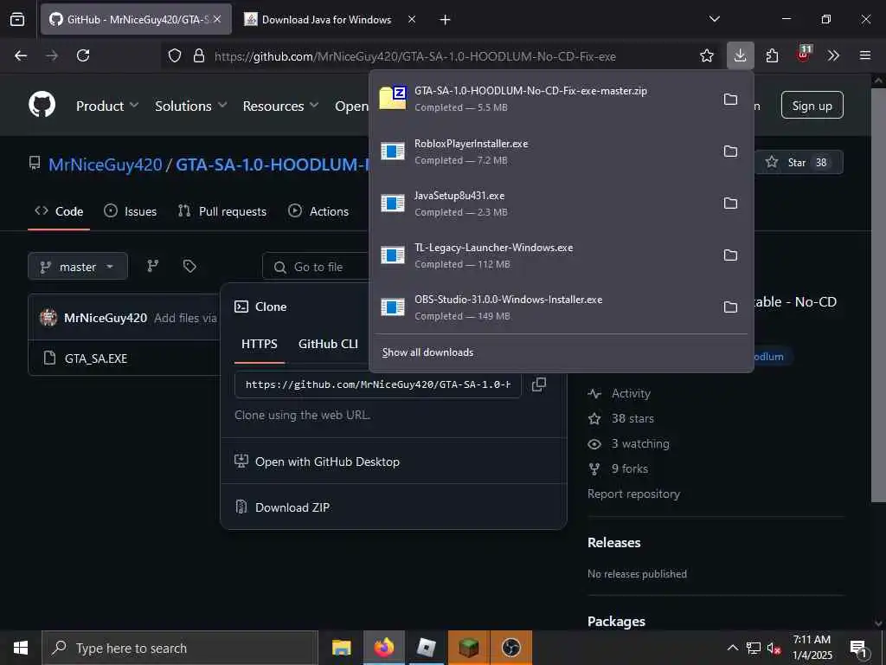Show hidden system tray icons
This screenshot has height=665, width=886.
tap(732, 648)
